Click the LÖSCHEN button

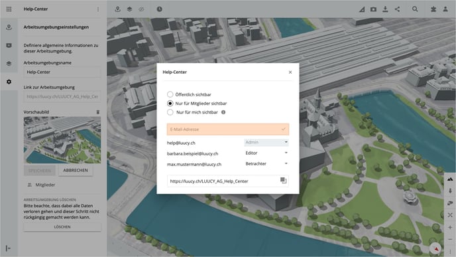click(x=62, y=226)
